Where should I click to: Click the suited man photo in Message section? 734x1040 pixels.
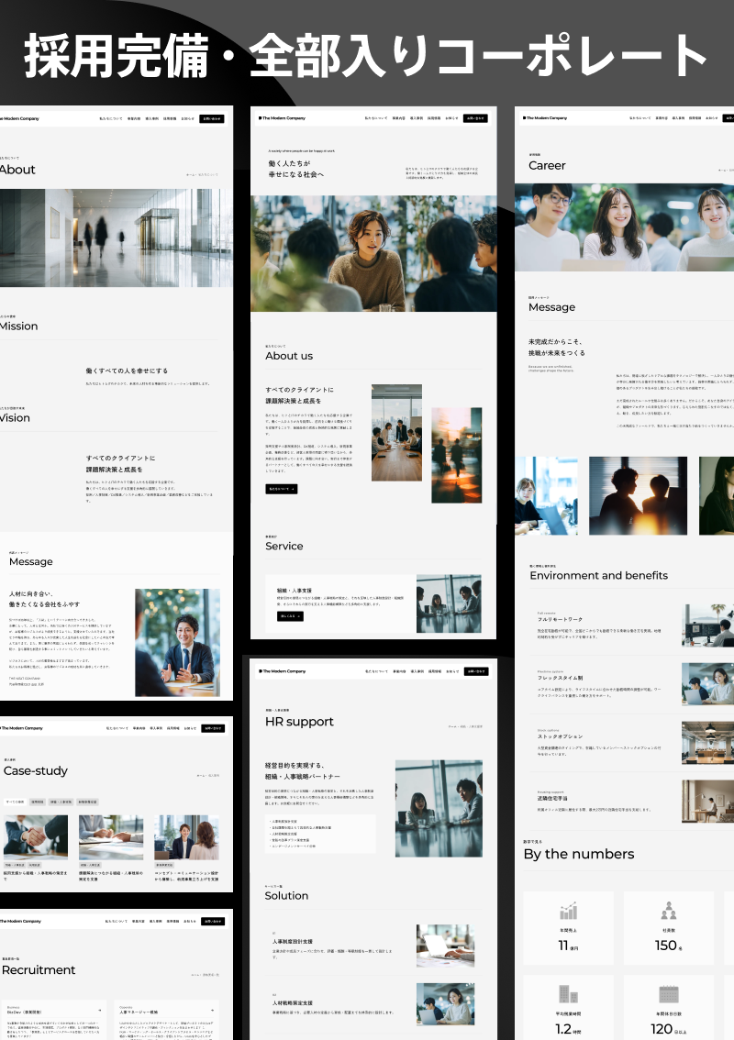pyautogui.click(x=177, y=642)
